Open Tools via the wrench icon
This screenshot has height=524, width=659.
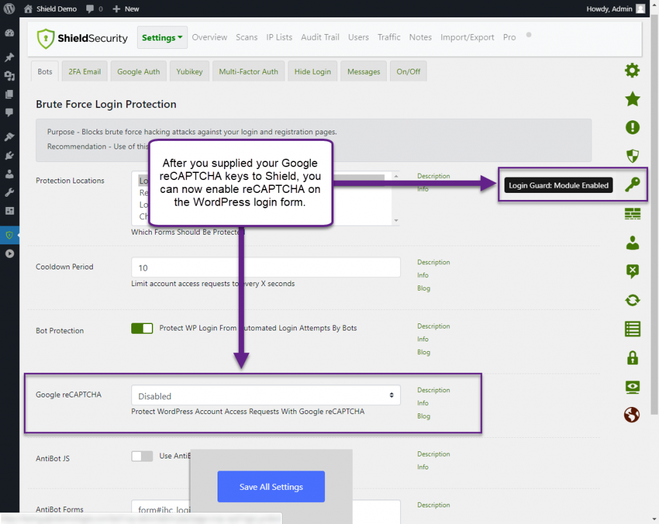tap(9, 192)
